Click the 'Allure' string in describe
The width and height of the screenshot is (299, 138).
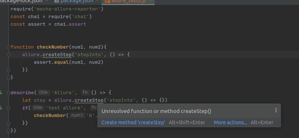pyautogui.click(x=63, y=93)
